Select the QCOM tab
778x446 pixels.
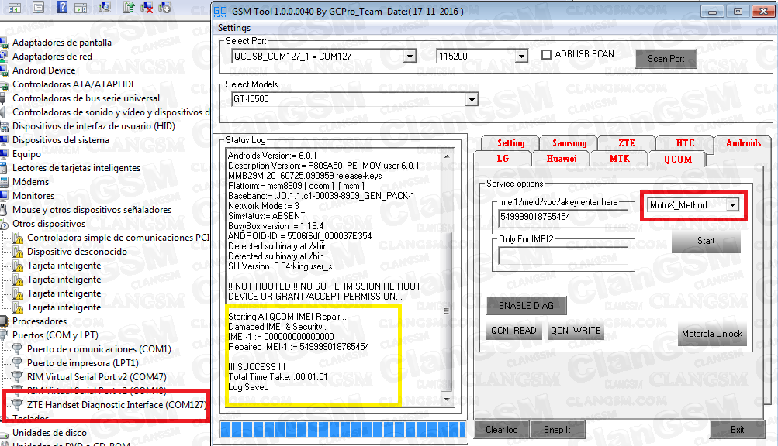tap(678, 159)
